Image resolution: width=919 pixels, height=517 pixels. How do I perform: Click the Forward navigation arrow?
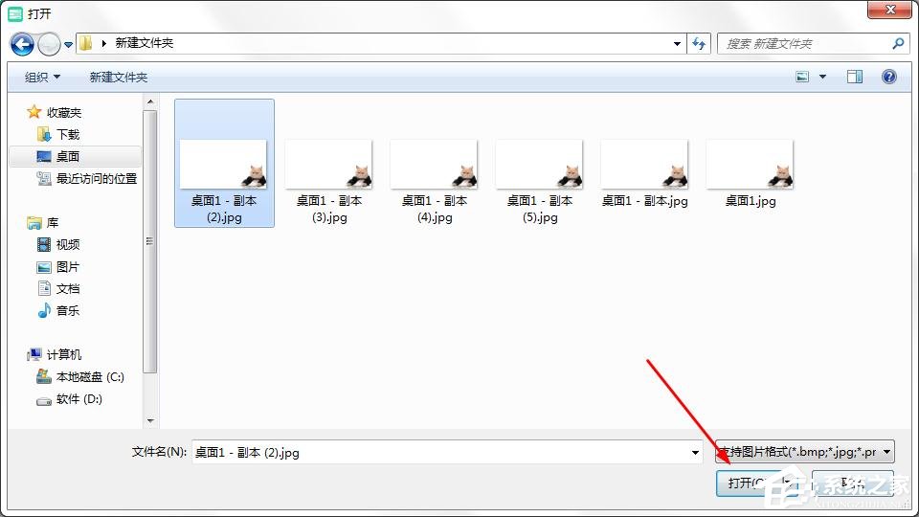49,44
